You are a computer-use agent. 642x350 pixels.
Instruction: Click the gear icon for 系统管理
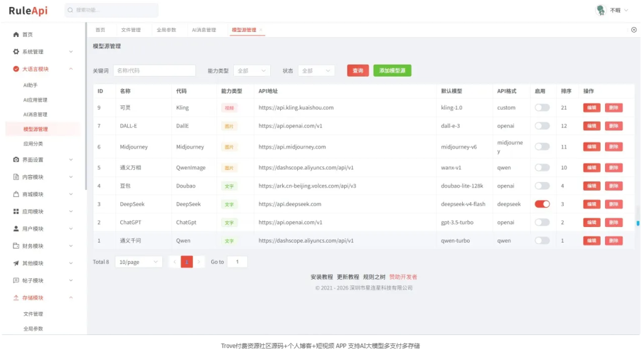coord(16,51)
